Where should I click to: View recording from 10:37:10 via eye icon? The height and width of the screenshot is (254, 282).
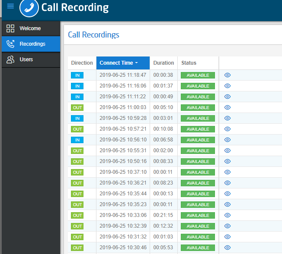point(228,172)
